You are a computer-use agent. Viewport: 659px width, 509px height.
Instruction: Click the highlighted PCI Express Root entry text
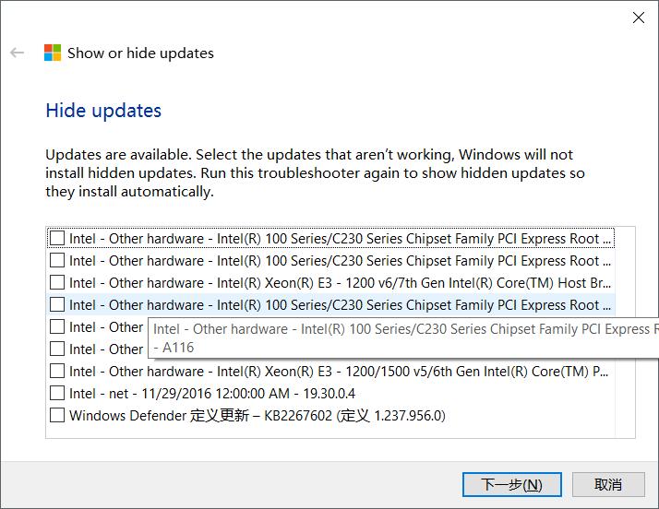tap(340, 305)
